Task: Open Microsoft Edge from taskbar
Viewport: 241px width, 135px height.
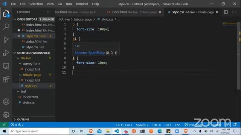Action: click(160, 131)
